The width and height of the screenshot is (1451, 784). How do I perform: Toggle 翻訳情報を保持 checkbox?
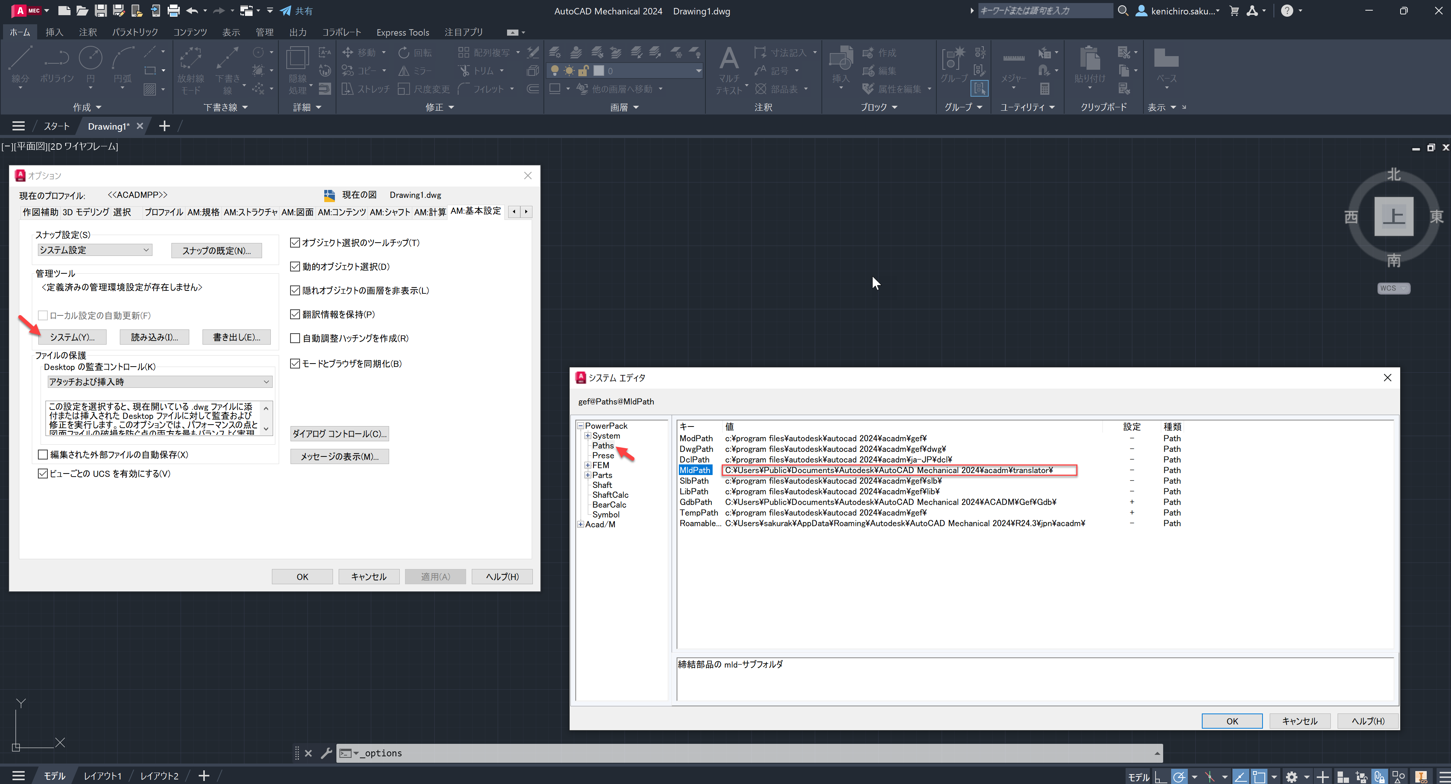click(295, 314)
